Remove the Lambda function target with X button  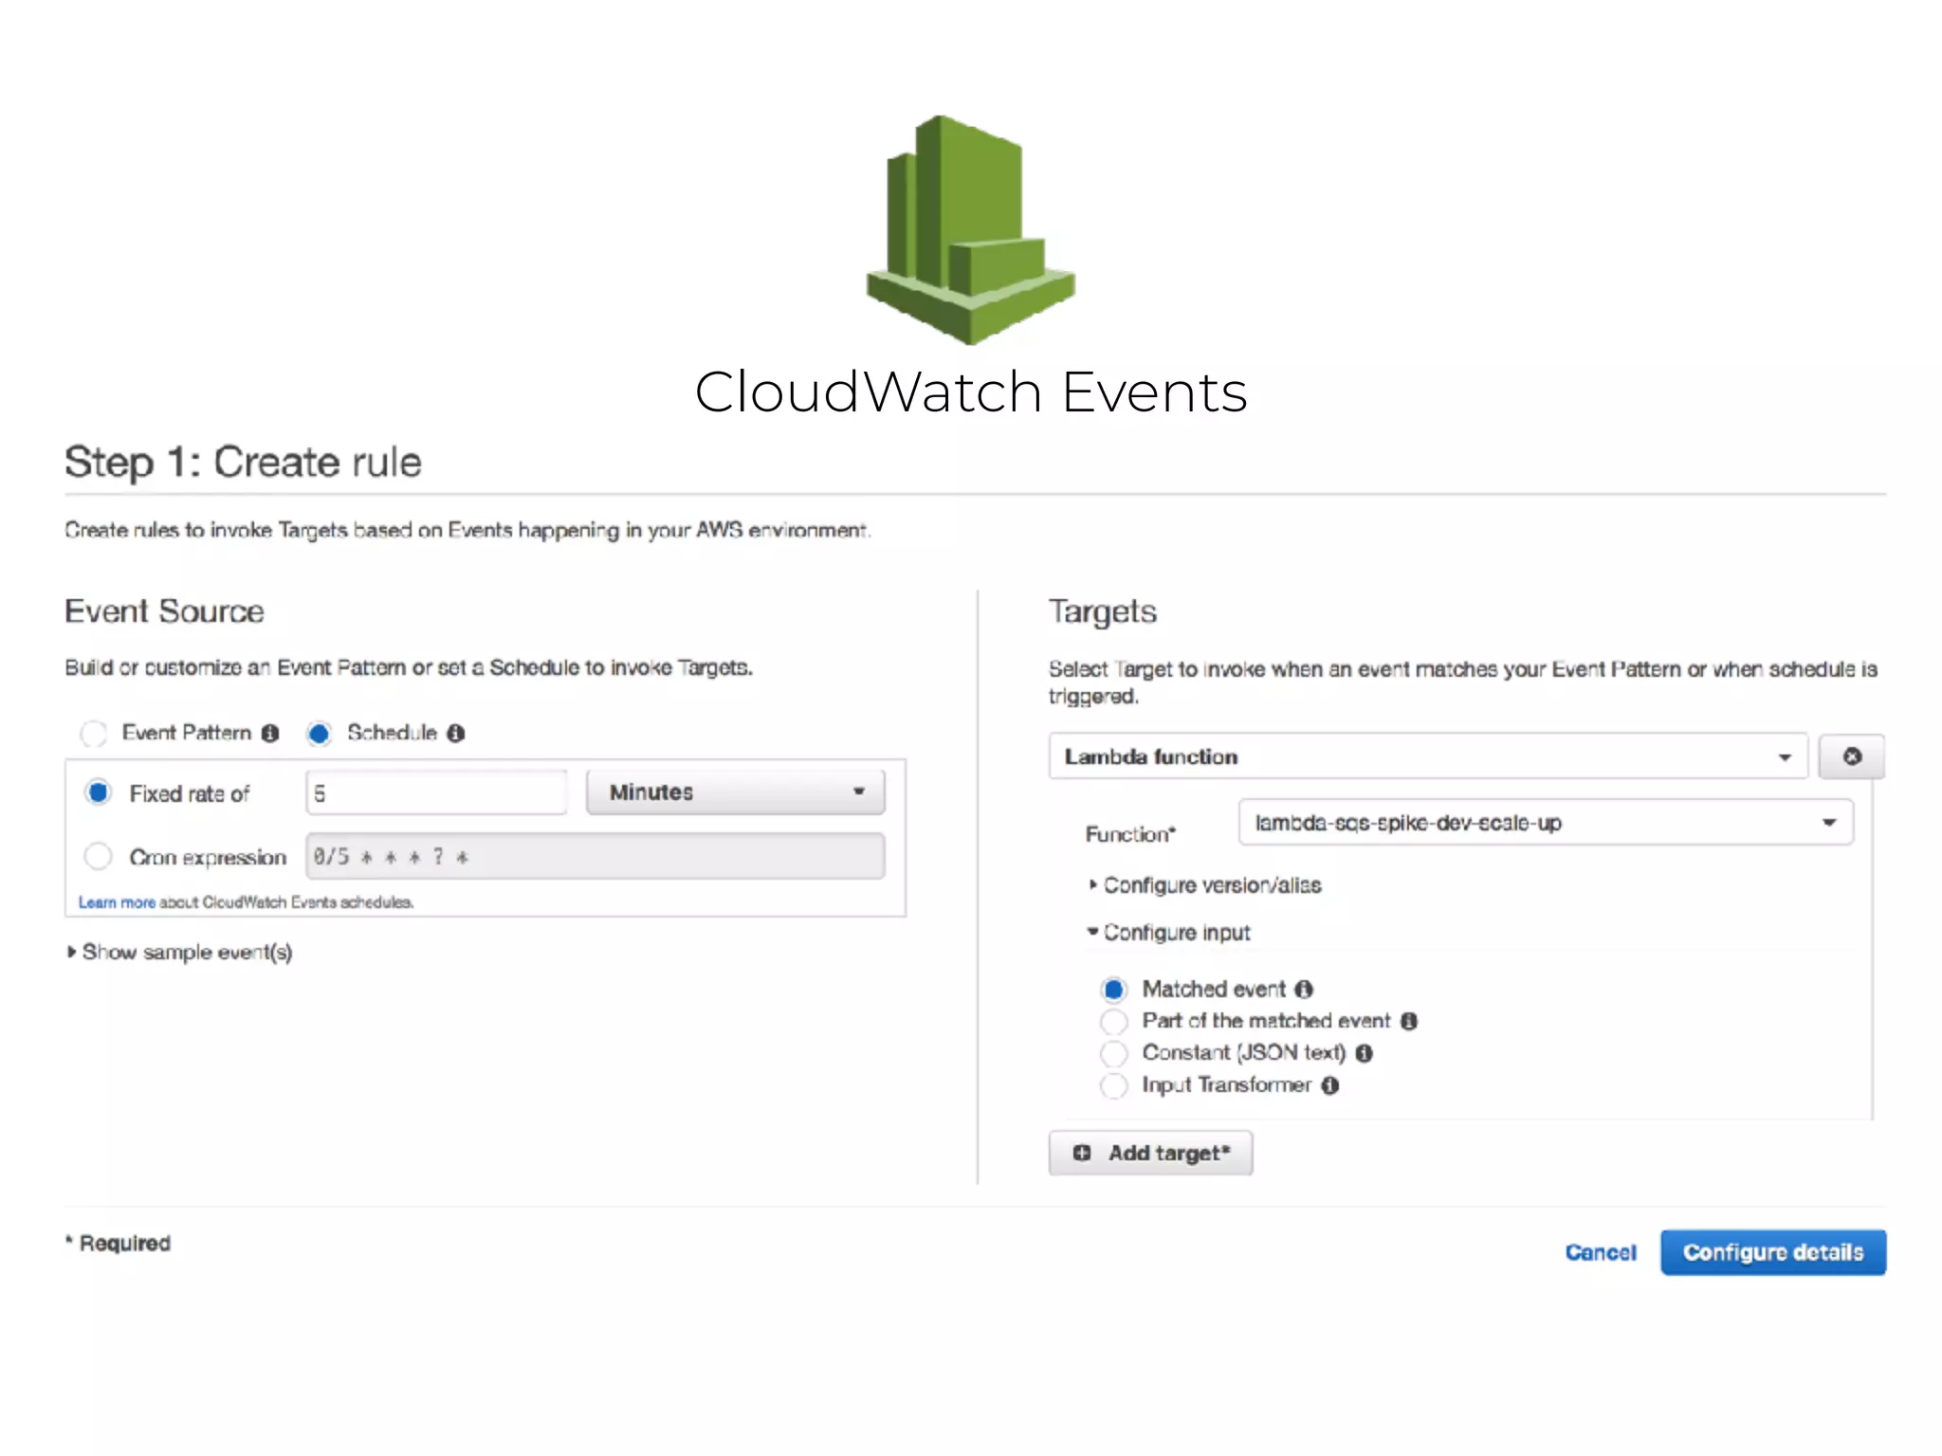(x=1851, y=756)
